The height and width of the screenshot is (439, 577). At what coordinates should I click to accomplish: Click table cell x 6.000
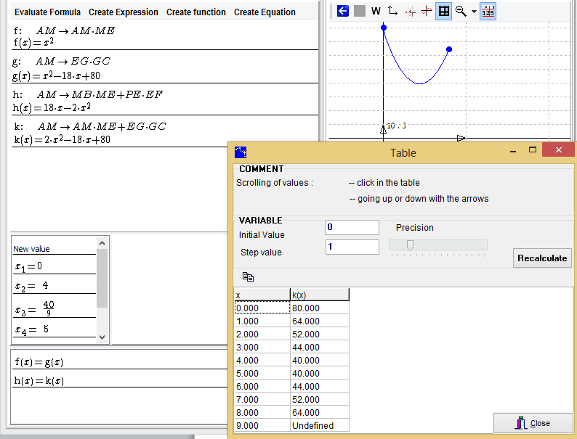[262, 386]
